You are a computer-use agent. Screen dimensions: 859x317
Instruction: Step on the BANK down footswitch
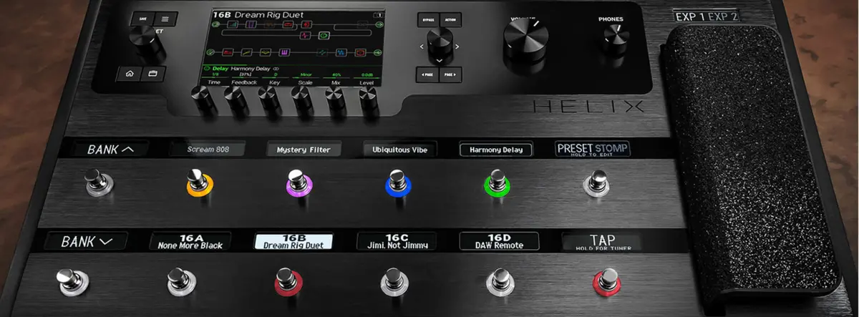(73, 281)
